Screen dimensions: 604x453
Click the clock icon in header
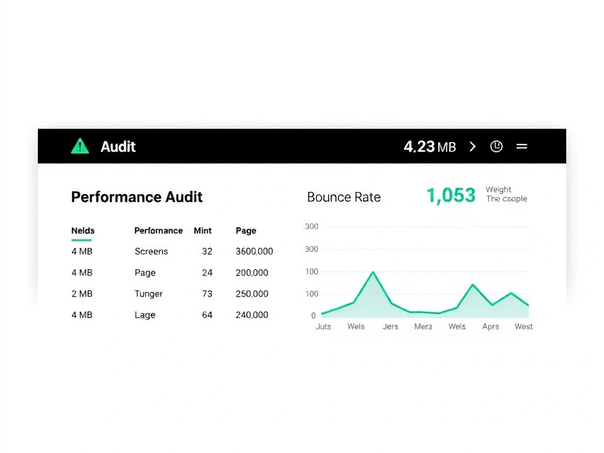(x=497, y=146)
